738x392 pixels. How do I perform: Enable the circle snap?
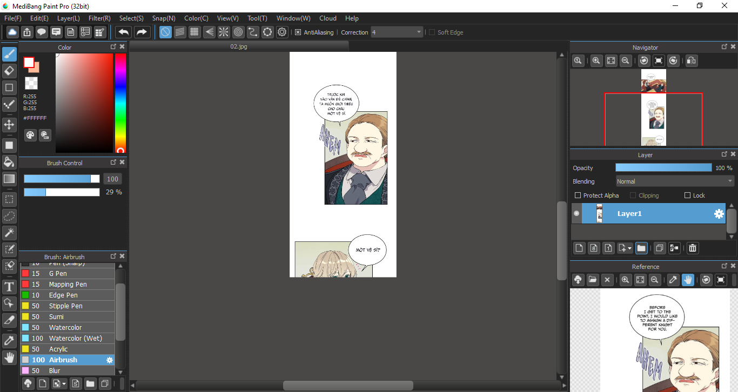[x=238, y=32]
